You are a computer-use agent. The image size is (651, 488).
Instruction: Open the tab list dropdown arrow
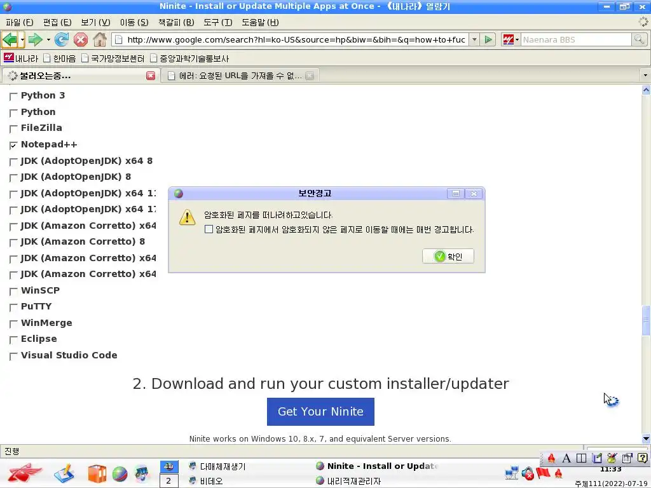click(x=645, y=76)
